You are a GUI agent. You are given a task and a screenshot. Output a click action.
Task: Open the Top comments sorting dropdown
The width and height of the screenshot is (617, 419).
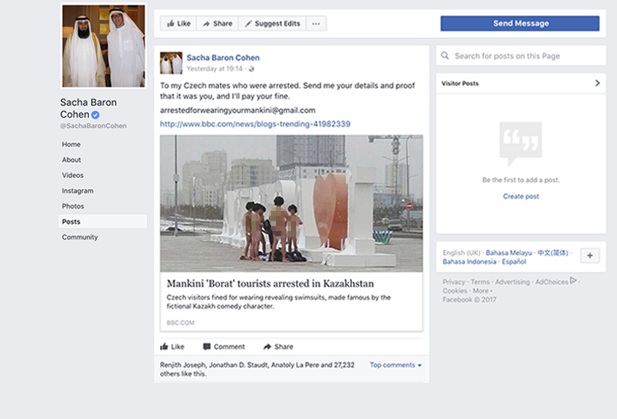pos(395,365)
